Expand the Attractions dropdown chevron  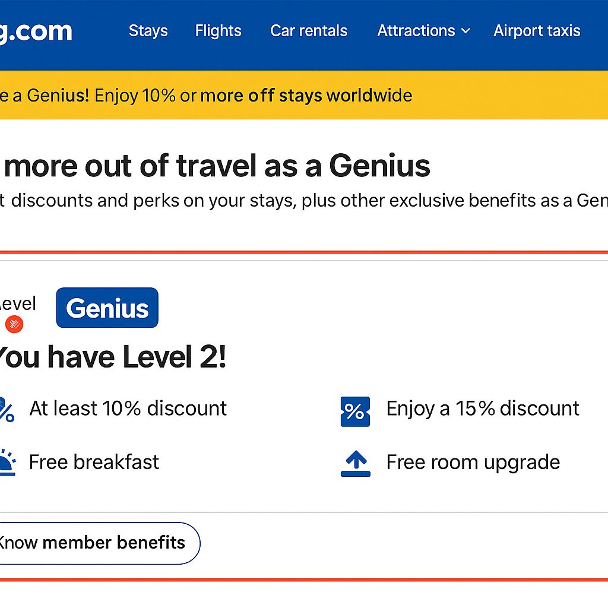[465, 31]
